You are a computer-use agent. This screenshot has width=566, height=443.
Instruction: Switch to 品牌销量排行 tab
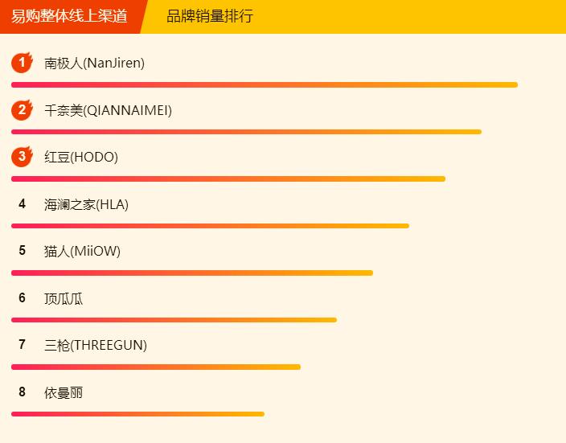point(210,16)
